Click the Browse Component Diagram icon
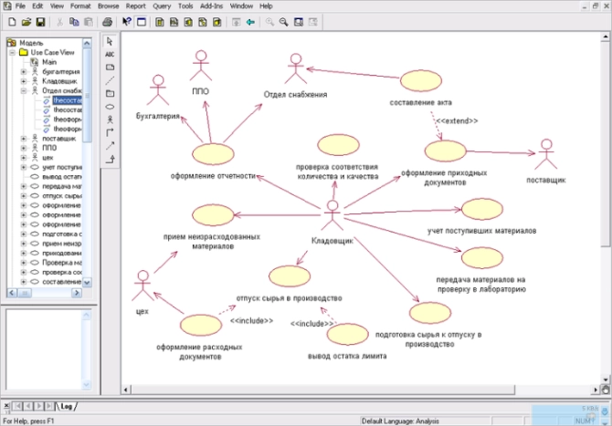The height and width of the screenshot is (426, 612). [188, 22]
